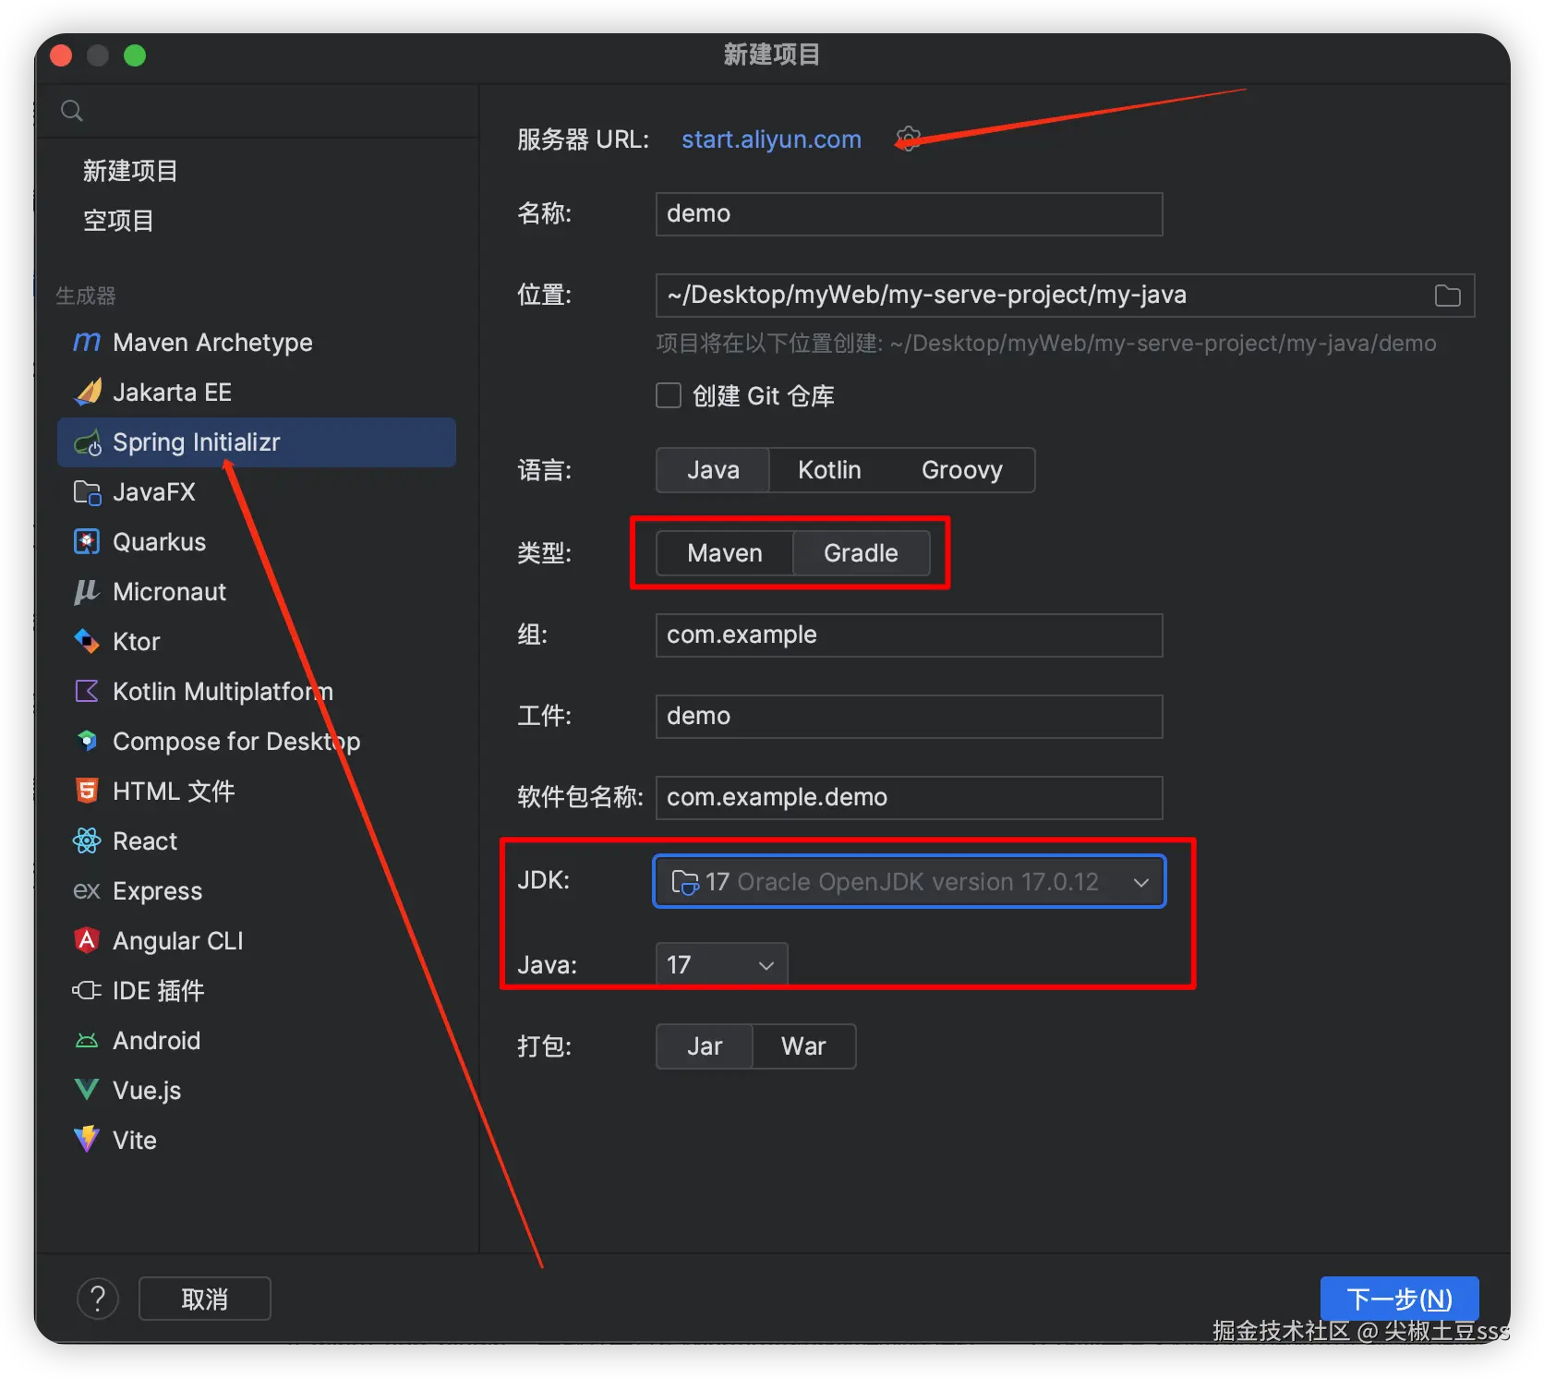Click the Kotlin Multiplatform icon
The width and height of the screenshot is (1544, 1378).
[87, 692]
